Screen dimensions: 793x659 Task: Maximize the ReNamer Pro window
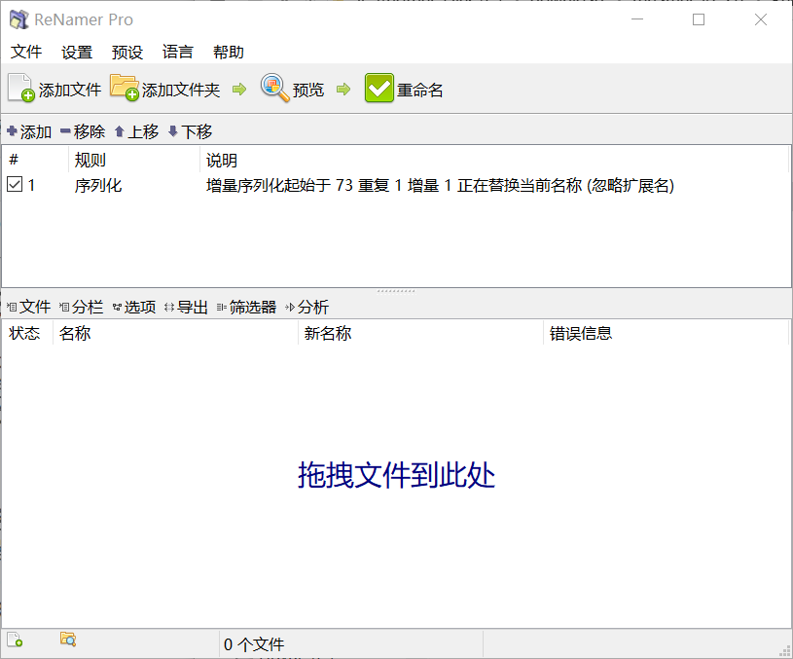point(699,19)
